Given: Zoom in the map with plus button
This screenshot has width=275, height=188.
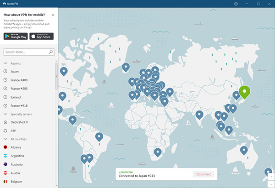Looking at the screenshot, I should [271, 177].
